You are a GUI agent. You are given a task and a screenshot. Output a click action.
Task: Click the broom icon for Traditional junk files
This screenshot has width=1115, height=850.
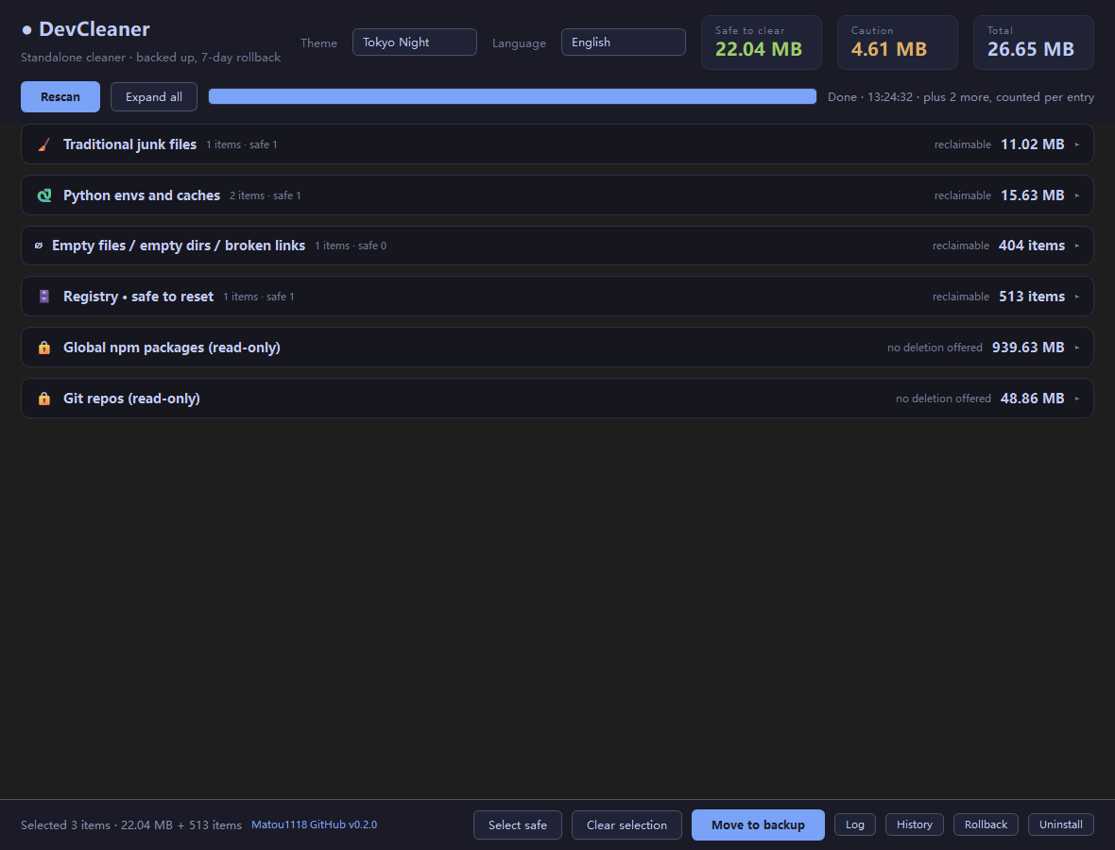[44, 144]
